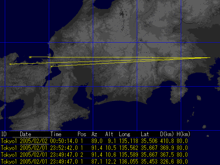Select the 00:50:14.0 time value
Viewport: 220px width, 165px height.
pyautogui.click(x=64, y=141)
